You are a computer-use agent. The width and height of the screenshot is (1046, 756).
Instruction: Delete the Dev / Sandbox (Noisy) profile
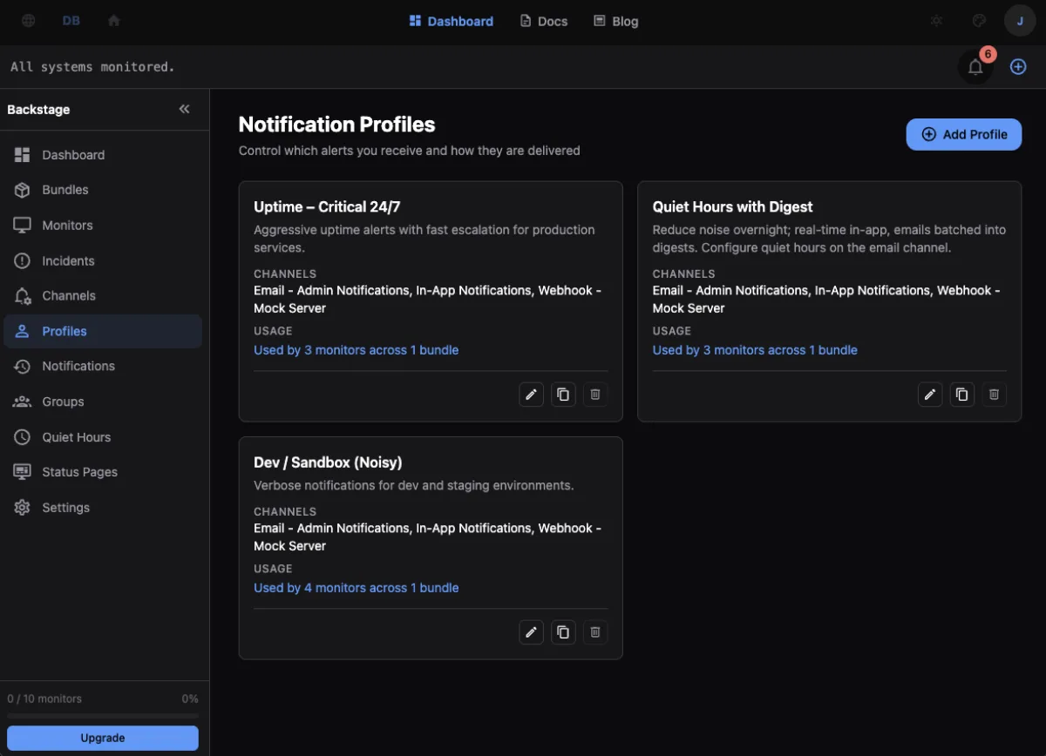click(595, 632)
